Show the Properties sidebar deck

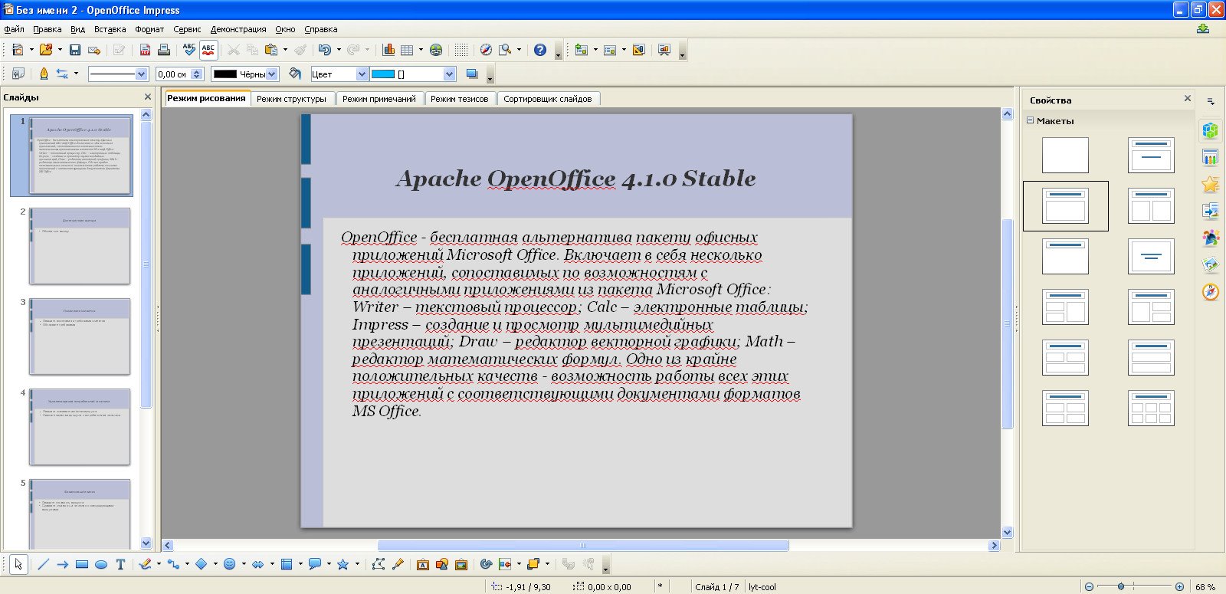pos(1211,130)
